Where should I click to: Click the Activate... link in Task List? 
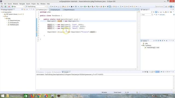[162, 15]
